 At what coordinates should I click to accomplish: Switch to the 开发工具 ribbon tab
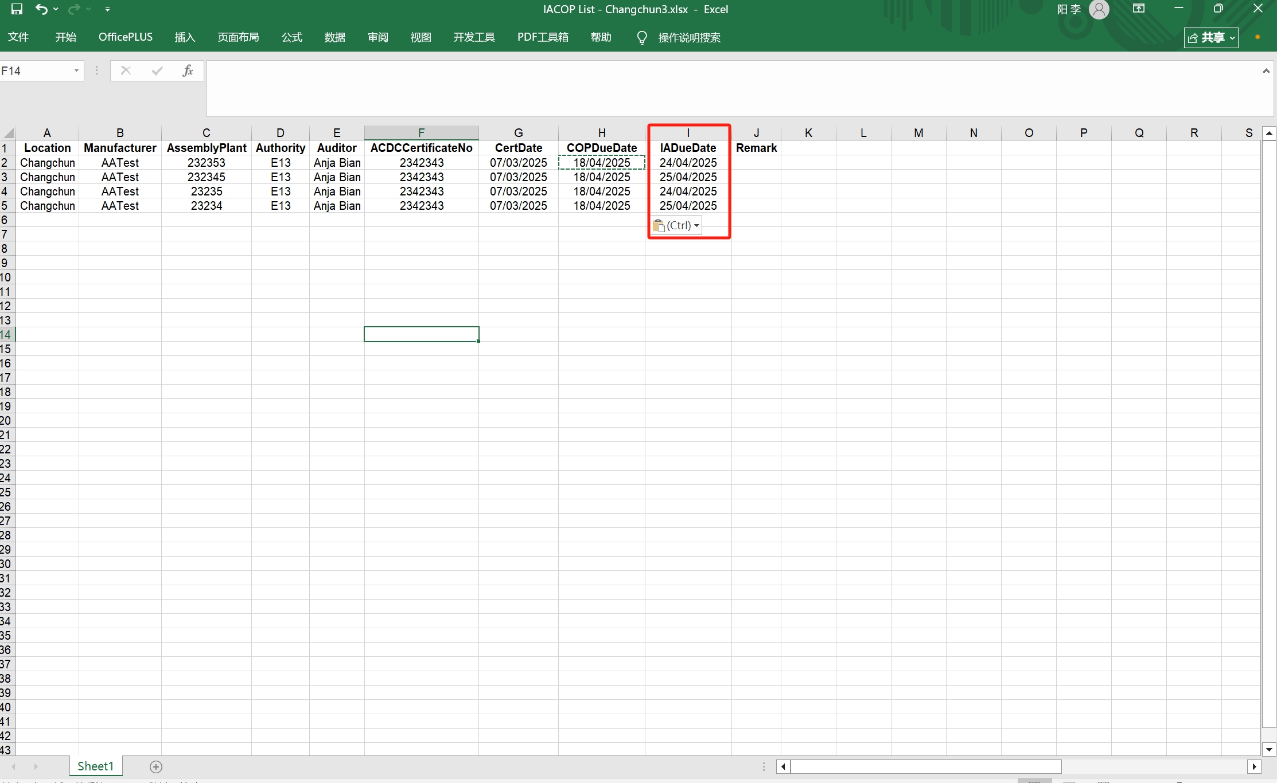point(474,37)
